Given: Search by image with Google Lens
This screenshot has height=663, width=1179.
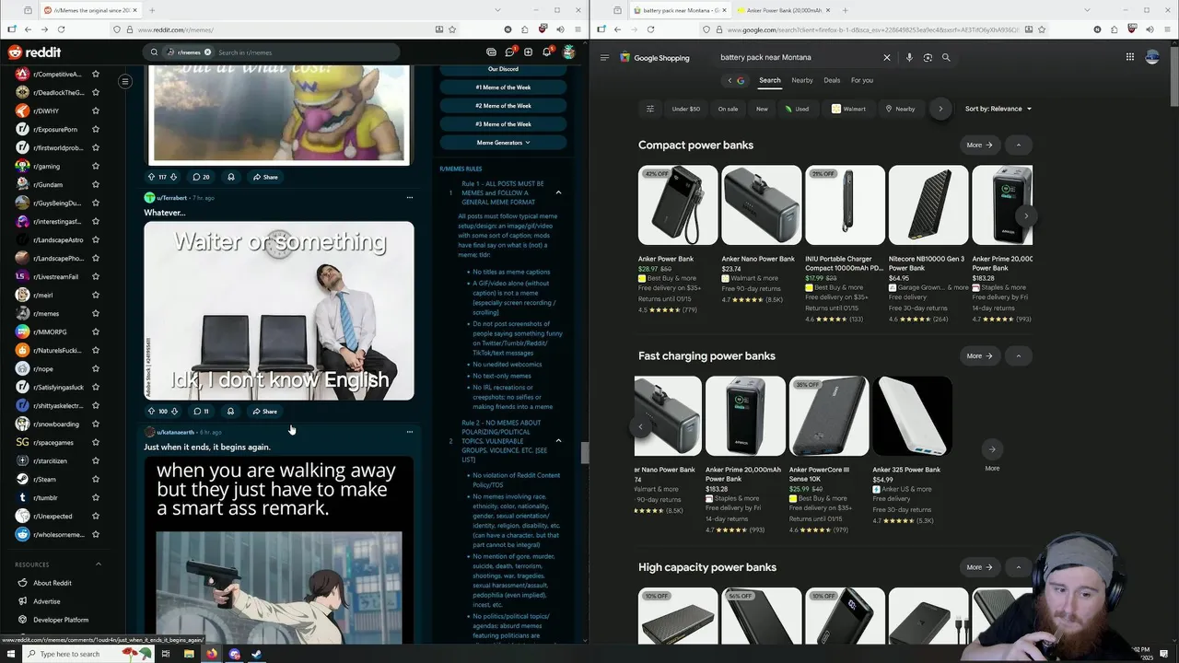Looking at the screenshot, I should click(928, 57).
